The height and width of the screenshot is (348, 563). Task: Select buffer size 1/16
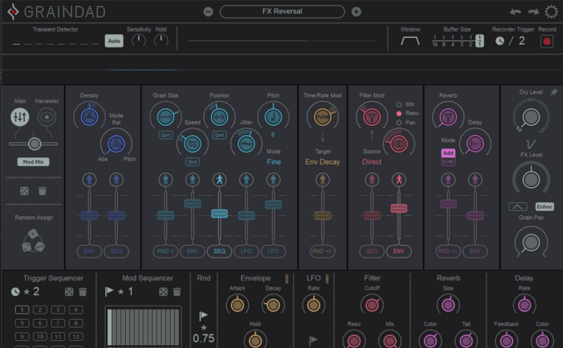(435, 41)
